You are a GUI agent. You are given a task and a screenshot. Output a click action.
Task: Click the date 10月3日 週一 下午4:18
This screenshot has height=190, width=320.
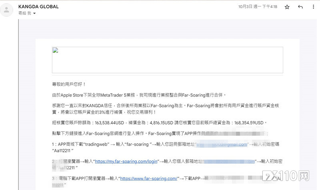[258, 7]
